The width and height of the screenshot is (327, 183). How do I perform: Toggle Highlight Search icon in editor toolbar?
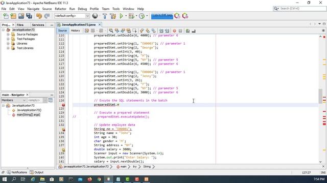click(129, 30)
